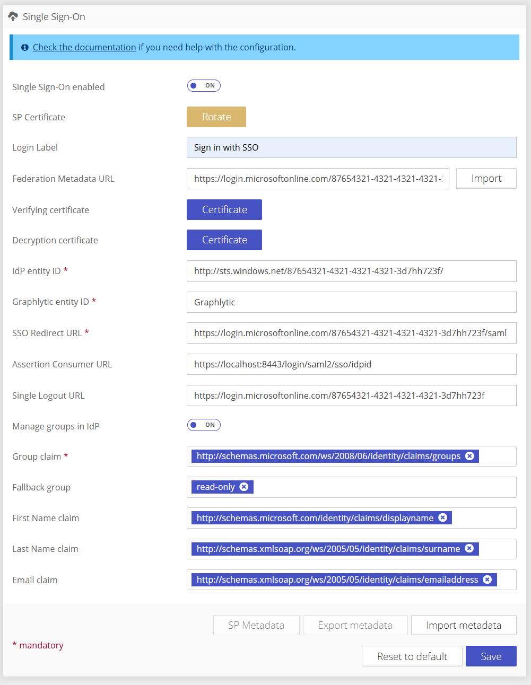
Task: Remove the read-only fallback group tag
Action: (243, 487)
